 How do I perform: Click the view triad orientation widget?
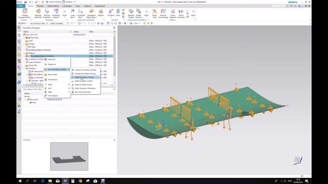(x=298, y=160)
